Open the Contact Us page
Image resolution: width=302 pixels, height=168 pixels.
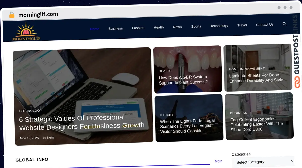(265, 25)
